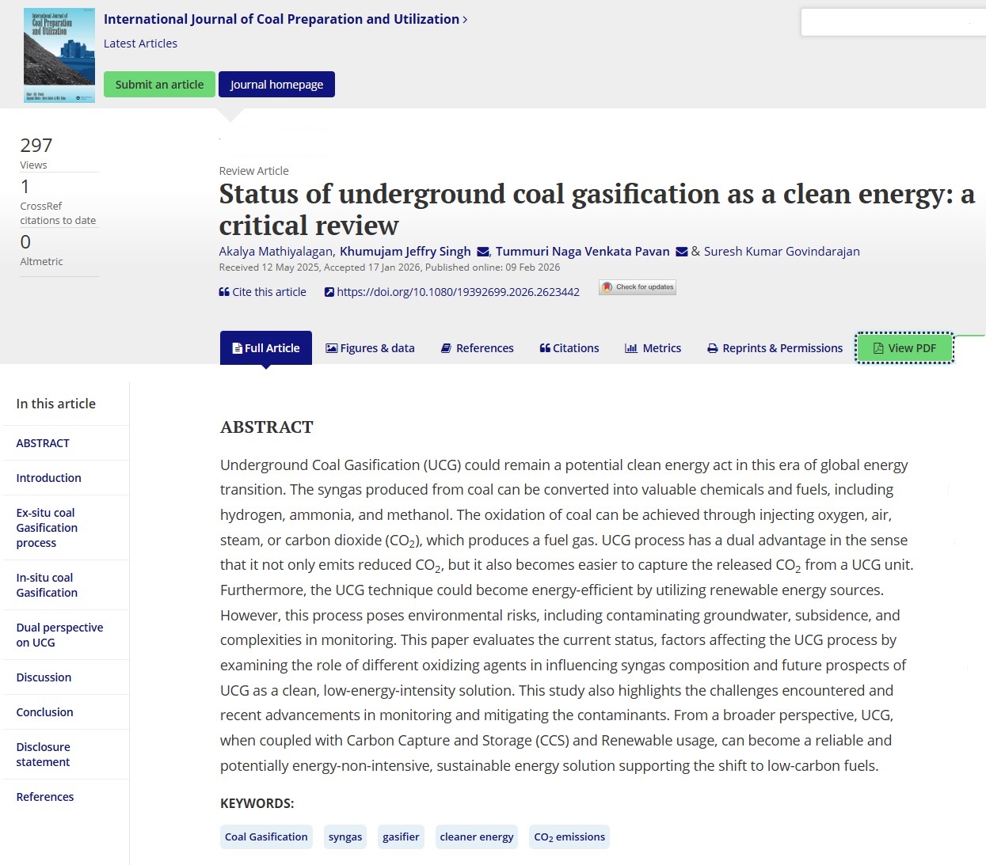Click the envelope icon after Tummuri Naga Venkata Pavan

coord(681,252)
